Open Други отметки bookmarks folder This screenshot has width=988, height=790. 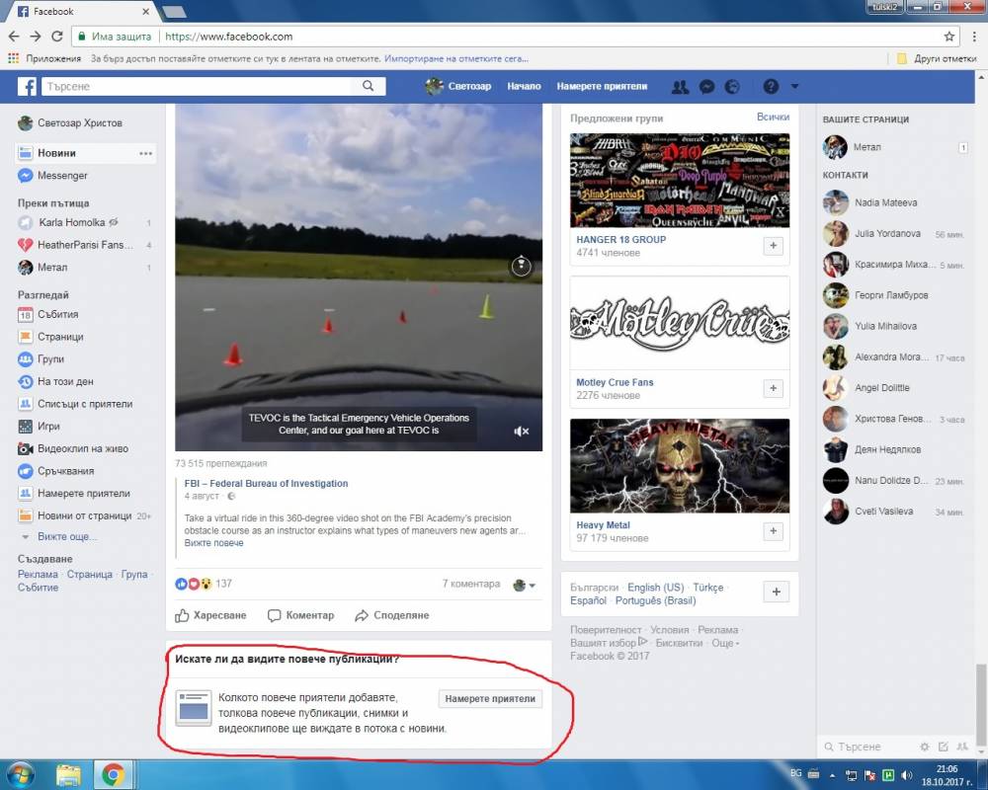coord(937,58)
